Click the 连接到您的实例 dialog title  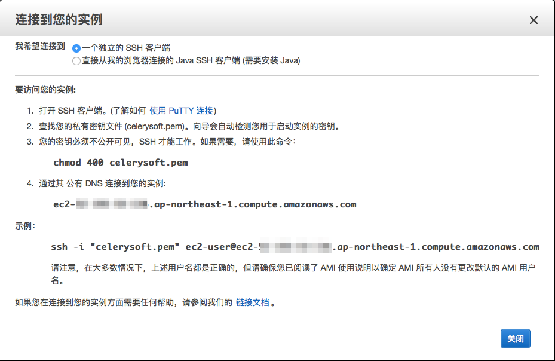click(59, 20)
